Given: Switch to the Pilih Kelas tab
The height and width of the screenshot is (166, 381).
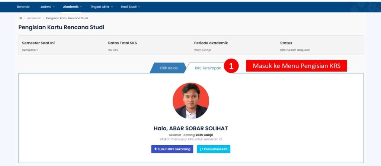Looking at the screenshot, I should (x=169, y=68).
